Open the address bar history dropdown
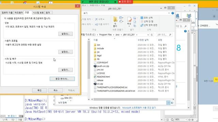218x122 pixels. pyautogui.click(x=148, y=35)
